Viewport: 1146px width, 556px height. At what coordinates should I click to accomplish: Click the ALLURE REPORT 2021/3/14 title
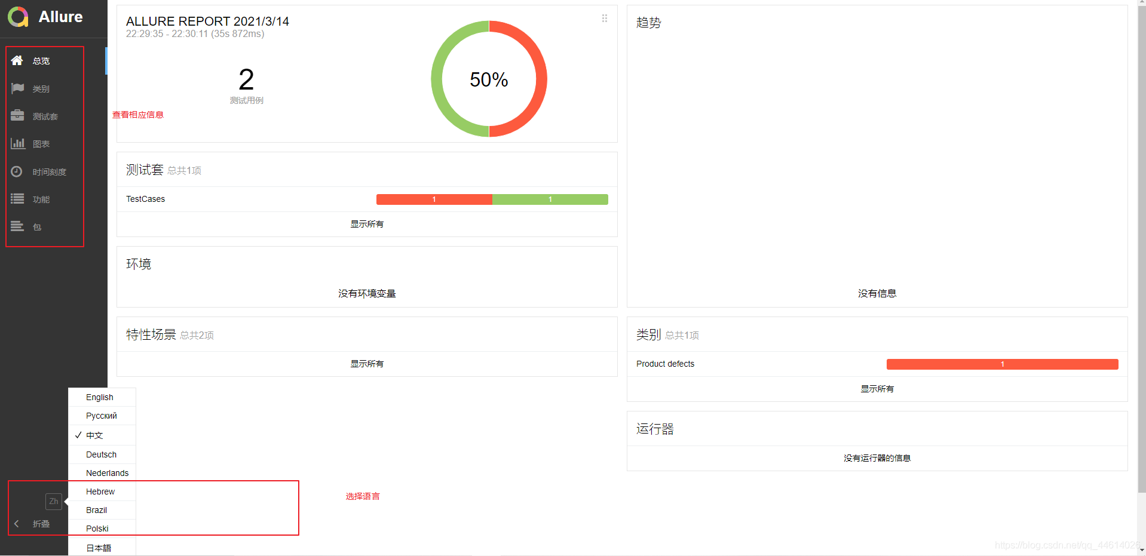tap(207, 21)
